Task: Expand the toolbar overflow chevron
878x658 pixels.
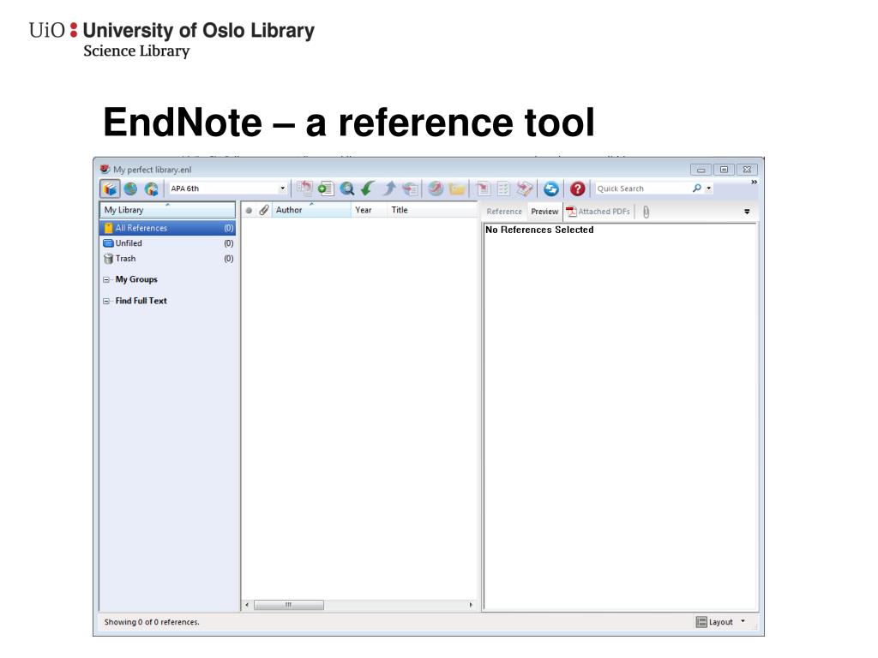Action: [x=754, y=182]
